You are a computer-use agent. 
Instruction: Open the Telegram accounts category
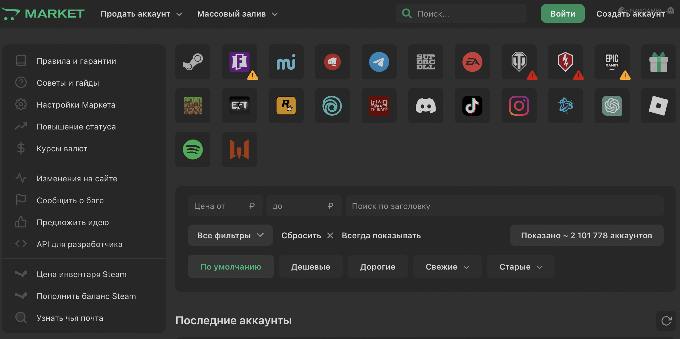click(379, 62)
